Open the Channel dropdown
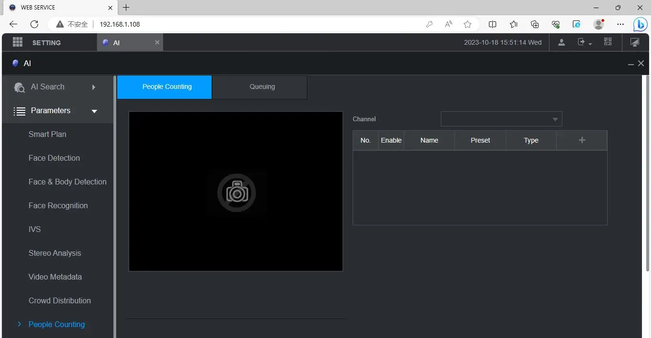651x338 pixels. [x=501, y=119]
